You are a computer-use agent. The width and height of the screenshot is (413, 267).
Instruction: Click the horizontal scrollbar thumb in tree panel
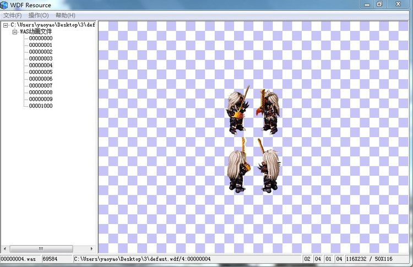pos(41,249)
